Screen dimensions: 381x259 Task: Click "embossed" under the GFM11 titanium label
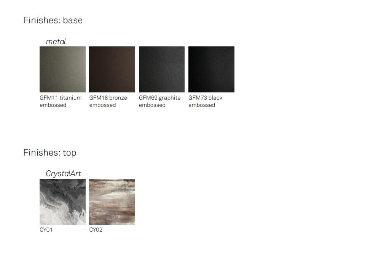coord(53,105)
